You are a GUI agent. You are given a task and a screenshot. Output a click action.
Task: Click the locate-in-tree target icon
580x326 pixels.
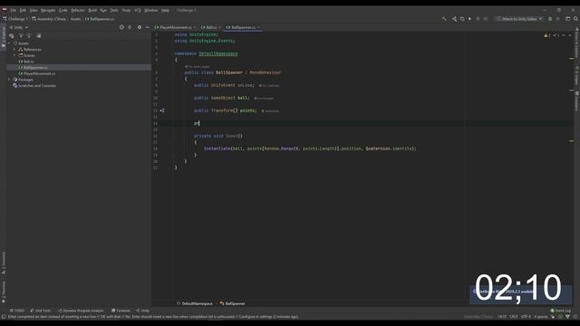pyautogui.click(x=121, y=27)
